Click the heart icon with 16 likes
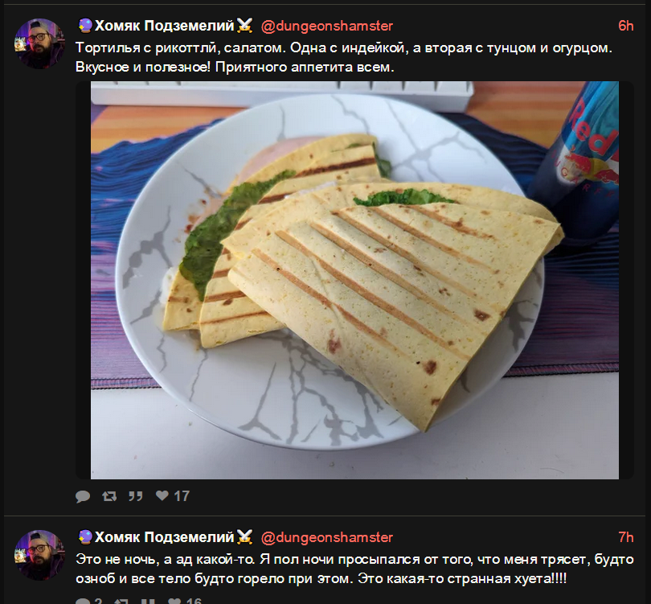This screenshot has height=604, width=651. click(x=174, y=601)
